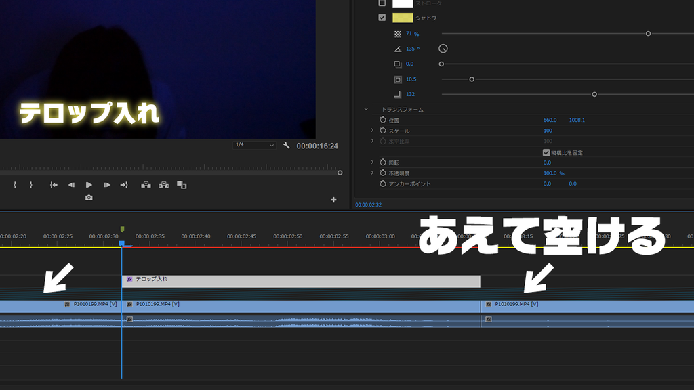The image size is (694, 390).
Task: Click the first アンカーポイント value 0.0
Action: click(x=547, y=183)
